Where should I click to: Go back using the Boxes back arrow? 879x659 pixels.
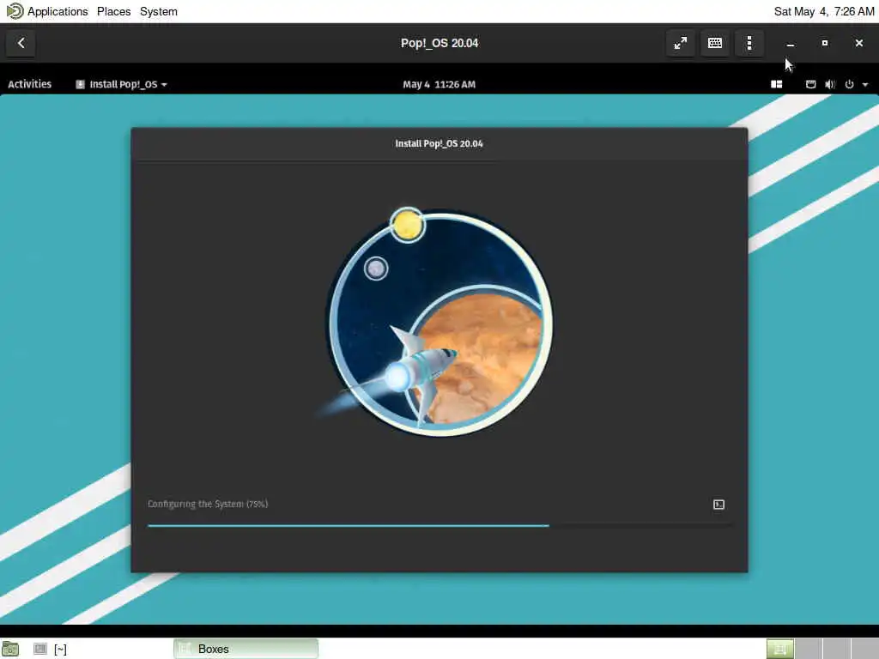coord(21,43)
